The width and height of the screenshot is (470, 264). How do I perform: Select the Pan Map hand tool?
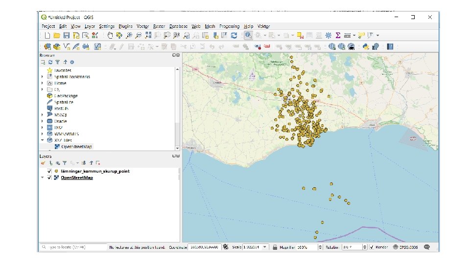click(110, 35)
